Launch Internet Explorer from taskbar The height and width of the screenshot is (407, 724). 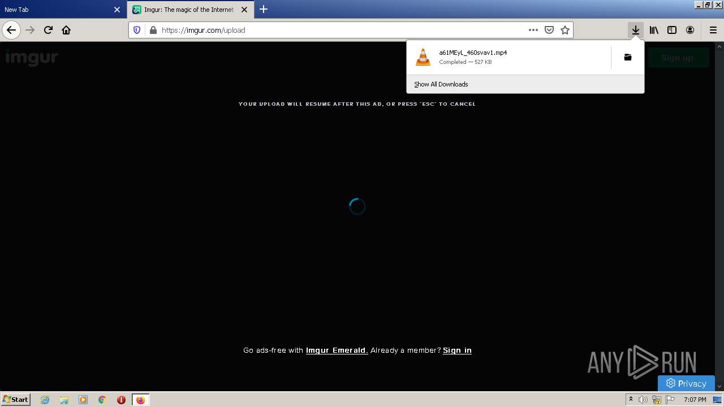45,400
